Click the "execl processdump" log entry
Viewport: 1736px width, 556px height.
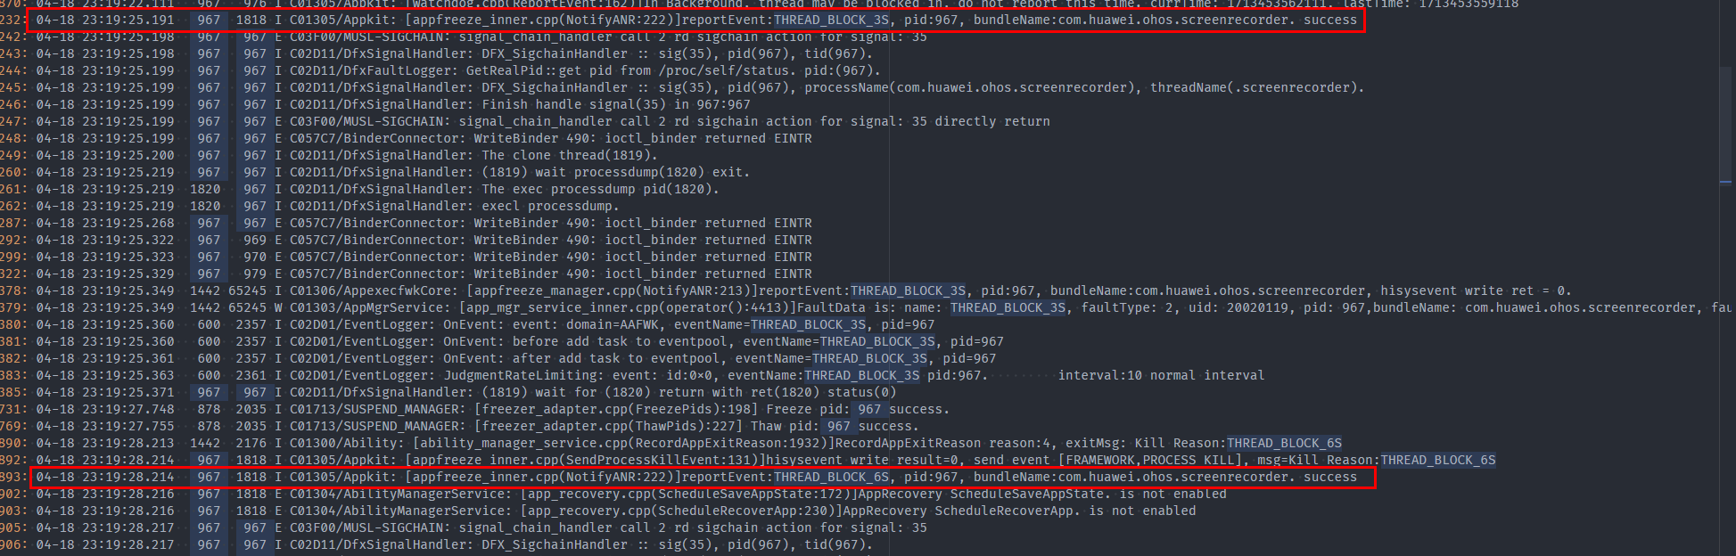coord(549,207)
